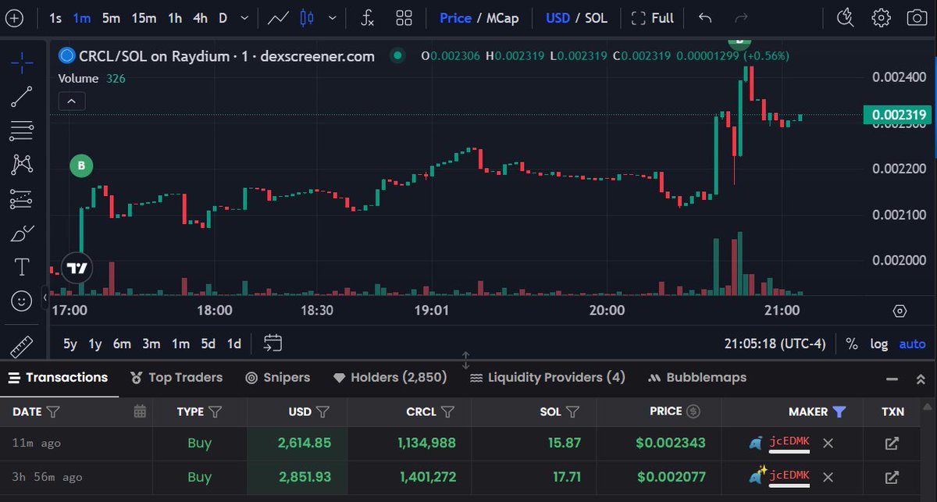This screenshot has width=937, height=502.
Task: Toggle the green symbol status dot
Action: (x=397, y=55)
